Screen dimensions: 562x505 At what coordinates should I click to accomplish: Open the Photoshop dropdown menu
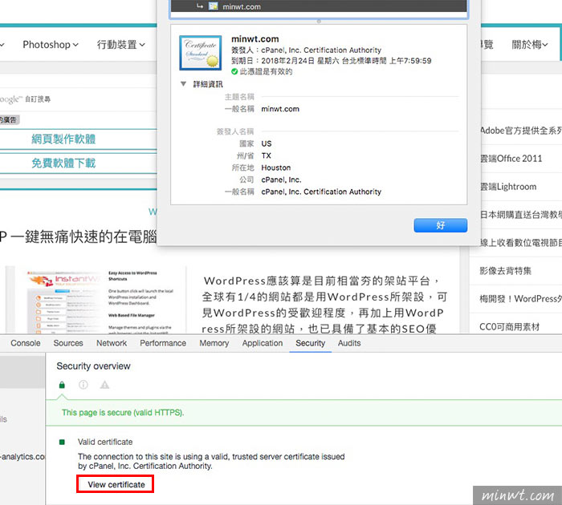(x=51, y=45)
